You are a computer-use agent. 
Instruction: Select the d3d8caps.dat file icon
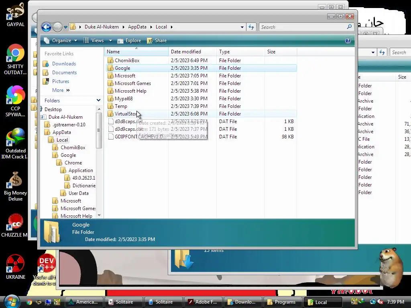[x=111, y=122]
